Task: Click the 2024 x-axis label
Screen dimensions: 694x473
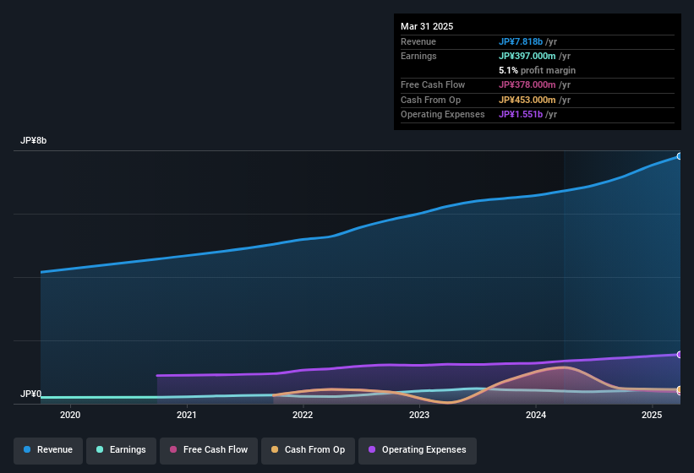Action: [x=536, y=415]
